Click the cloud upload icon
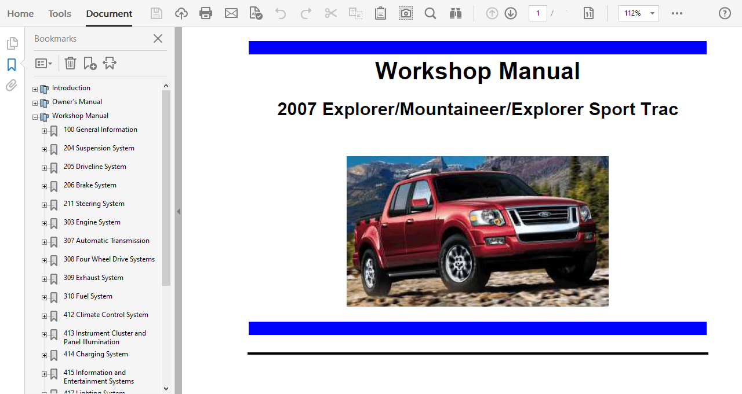The height and width of the screenshot is (394, 742). point(181,13)
